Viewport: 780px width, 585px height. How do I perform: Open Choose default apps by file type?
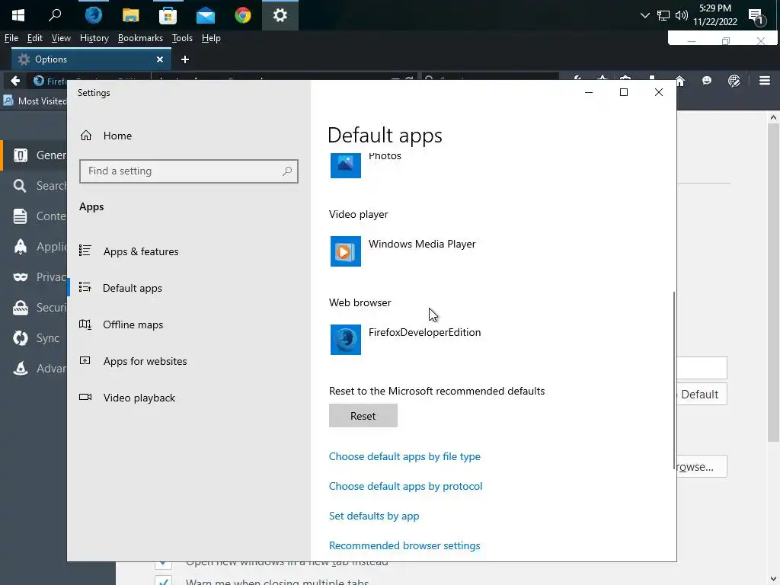[x=404, y=457]
